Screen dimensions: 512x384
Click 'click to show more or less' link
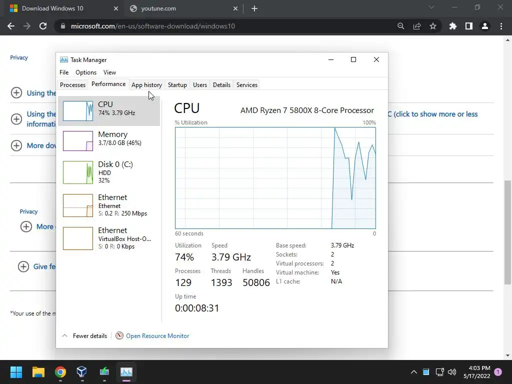[435, 114]
